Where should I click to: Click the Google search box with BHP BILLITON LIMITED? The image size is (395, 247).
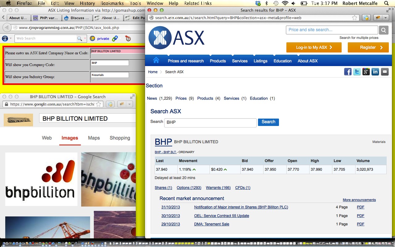pyautogui.click(x=87, y=119)
